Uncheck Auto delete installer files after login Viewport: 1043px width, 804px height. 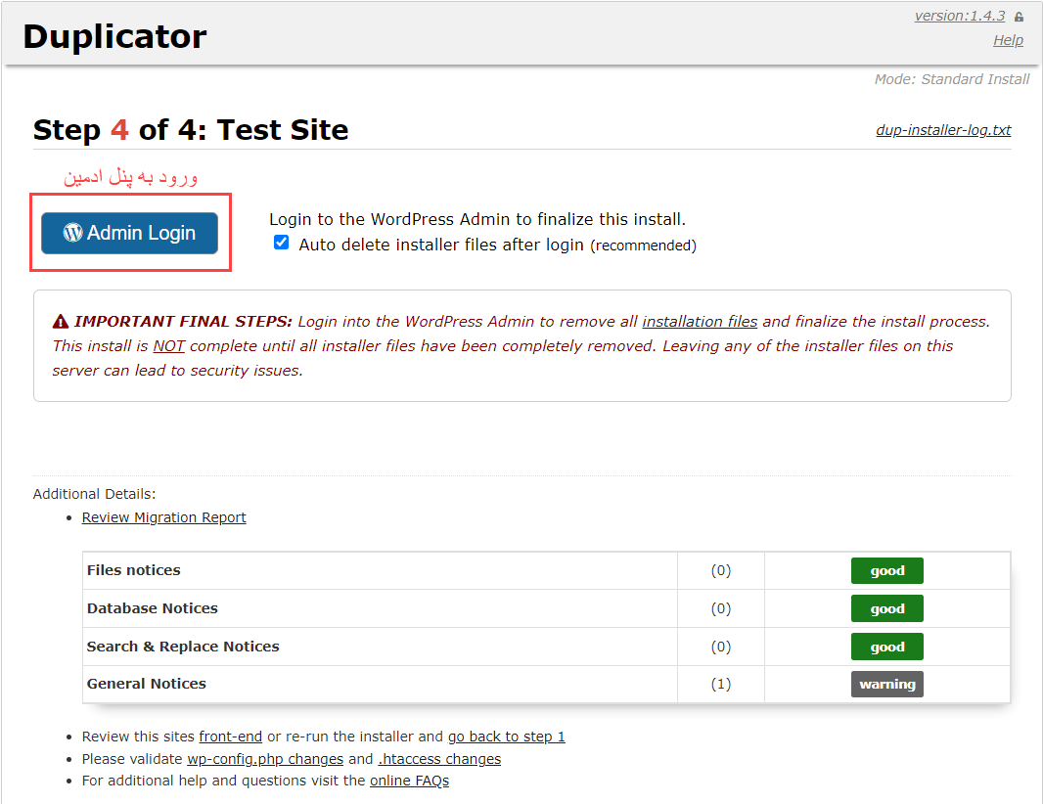pos(282,243)
